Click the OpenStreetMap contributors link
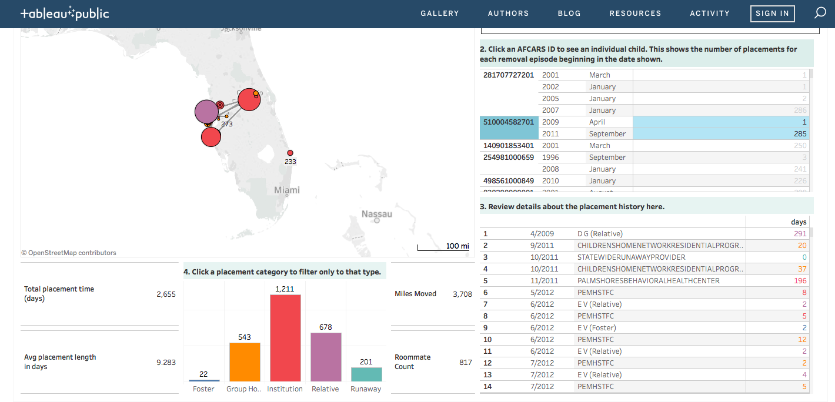This screenshot has height=402, width=835. pos(72,253)
